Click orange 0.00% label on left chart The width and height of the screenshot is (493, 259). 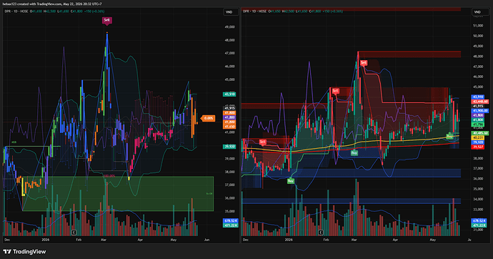click(x=208, y=118)
